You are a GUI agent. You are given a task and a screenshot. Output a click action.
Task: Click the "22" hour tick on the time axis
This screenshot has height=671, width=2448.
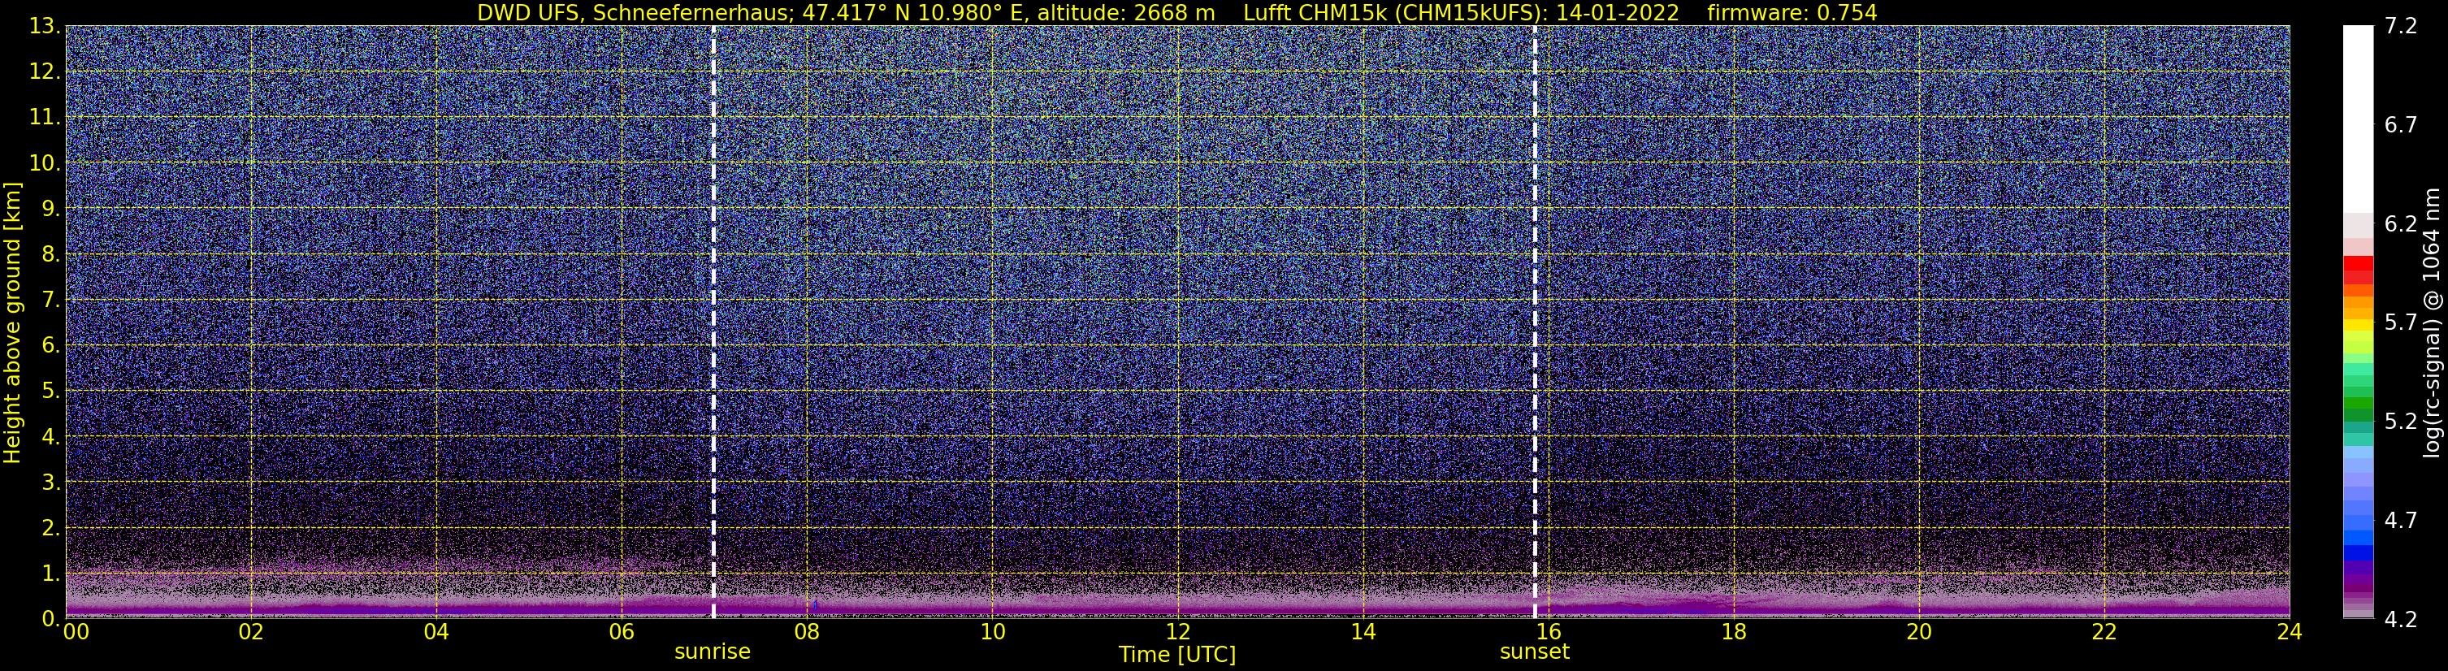pos(2104,633)
